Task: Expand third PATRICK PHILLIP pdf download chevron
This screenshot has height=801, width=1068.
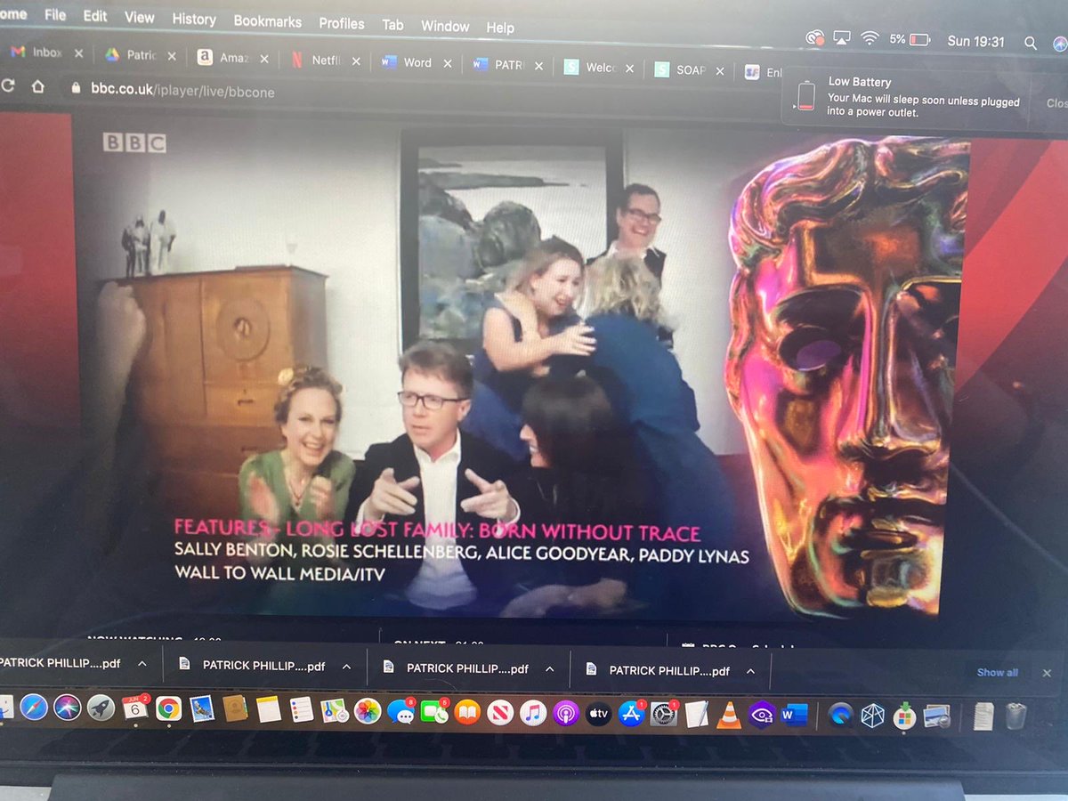Action: (x=549, y=669)
